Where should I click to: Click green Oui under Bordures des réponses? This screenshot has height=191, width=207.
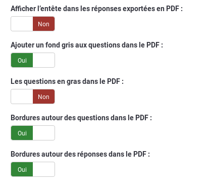tap(22, 169)
